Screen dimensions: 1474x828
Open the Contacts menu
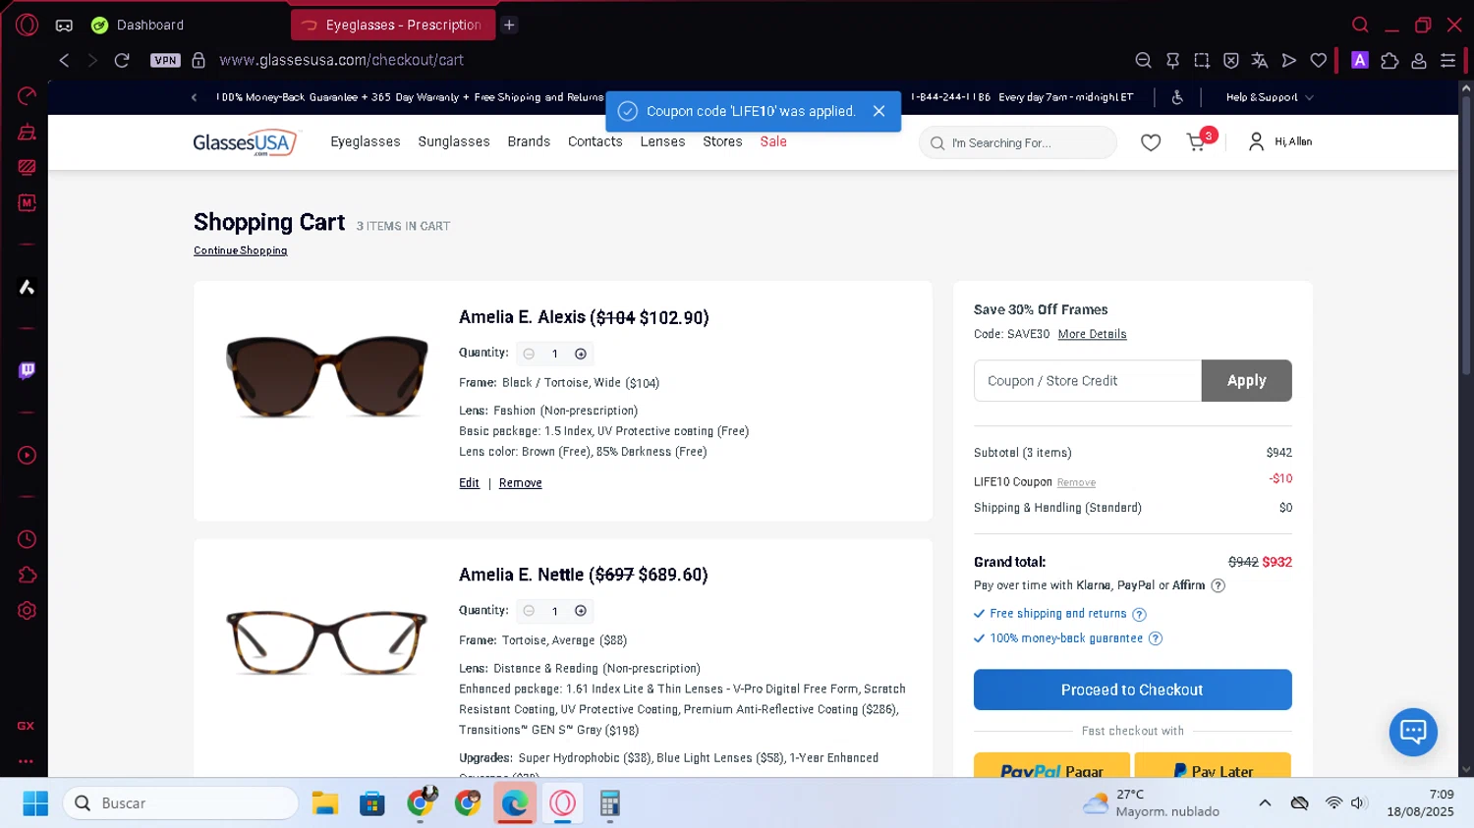click(595, 141)
